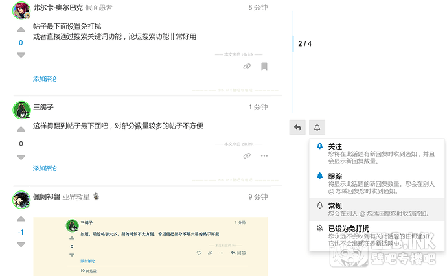447x276 pixels.
Task: Click the reply arrow button beside timeline
Action: coord(297,127)
